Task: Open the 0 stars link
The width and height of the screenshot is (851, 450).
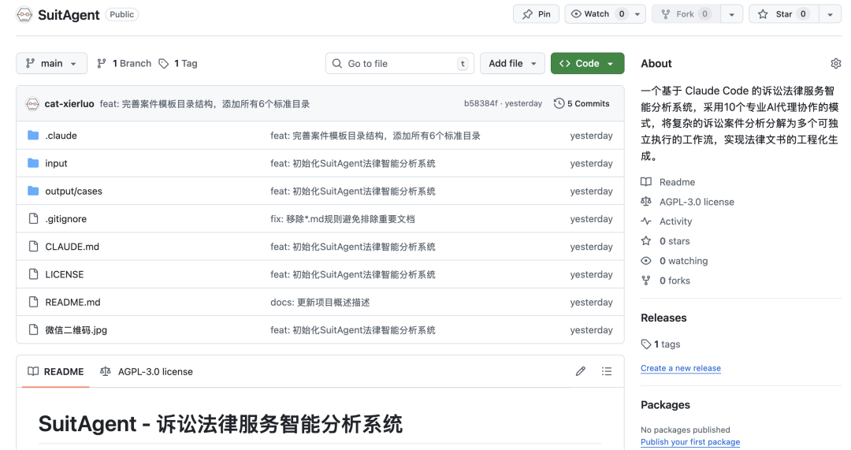Action: tap(674, 241)
